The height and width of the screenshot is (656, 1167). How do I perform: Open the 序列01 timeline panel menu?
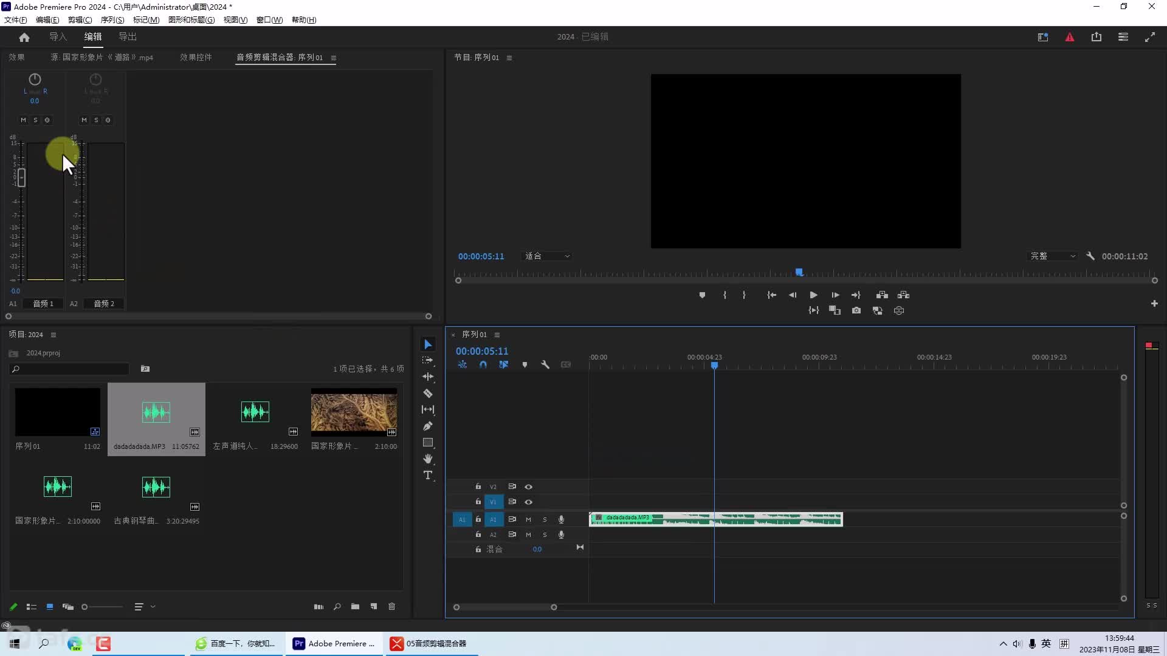tap(497, 335)
